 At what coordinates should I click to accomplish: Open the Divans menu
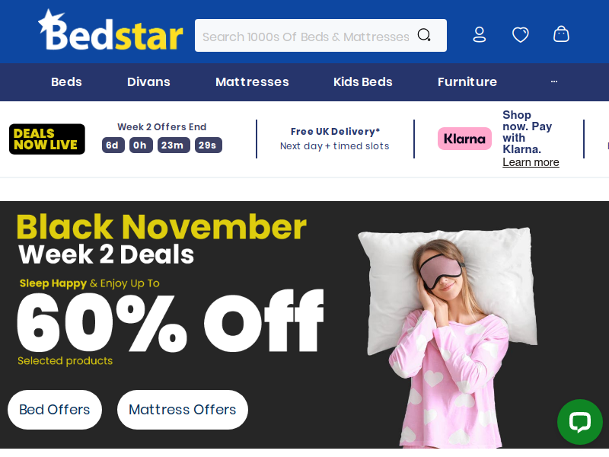coord(148,82)
